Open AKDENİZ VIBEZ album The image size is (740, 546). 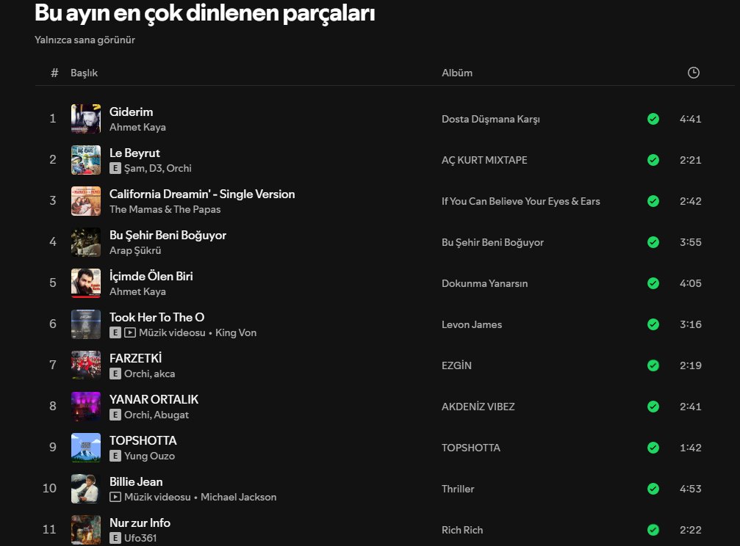coord(478,407)
